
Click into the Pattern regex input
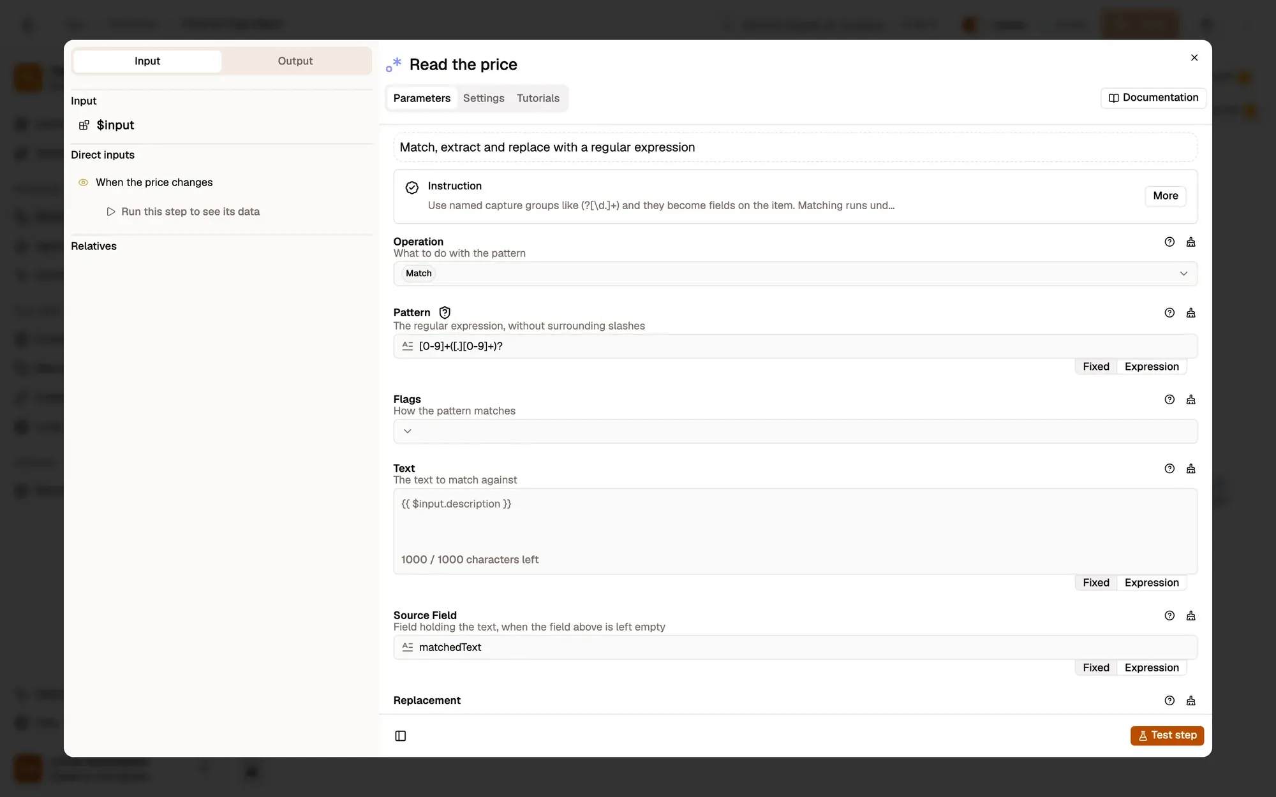795,346
